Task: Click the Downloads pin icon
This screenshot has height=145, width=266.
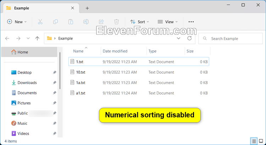Action: tap(55, 83)
